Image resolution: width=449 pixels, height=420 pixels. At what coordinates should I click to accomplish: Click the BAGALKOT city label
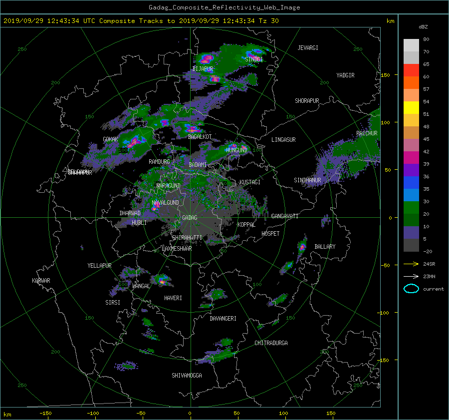pos(200,137)
